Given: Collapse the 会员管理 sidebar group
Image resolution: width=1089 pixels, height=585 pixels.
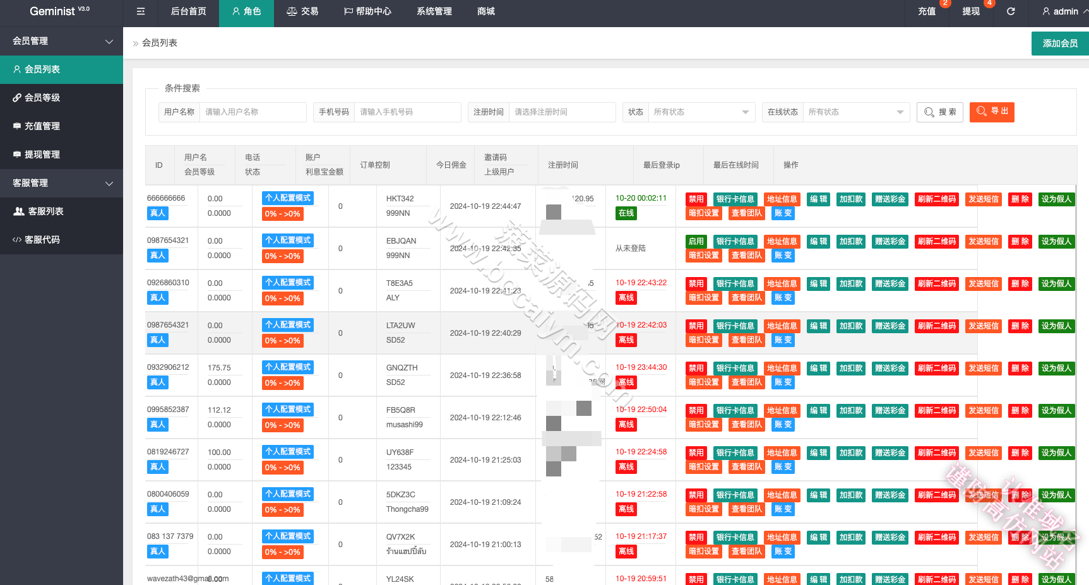Looking at the screenshot, I should click(61, 41).
